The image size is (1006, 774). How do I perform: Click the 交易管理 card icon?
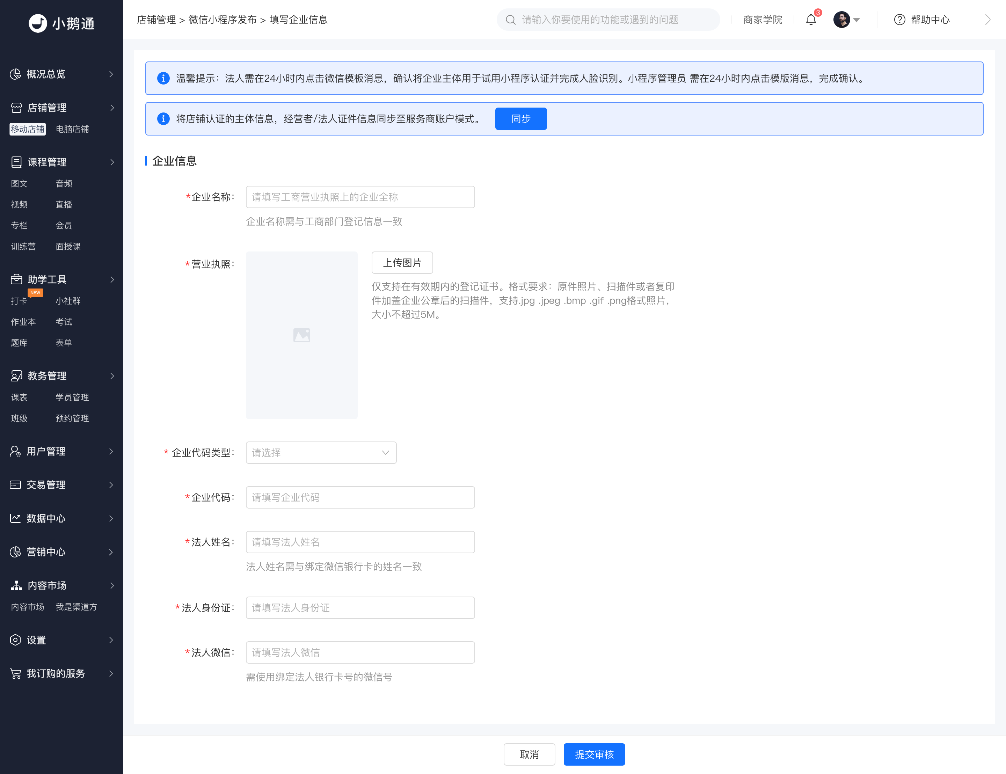coord(15,485)
